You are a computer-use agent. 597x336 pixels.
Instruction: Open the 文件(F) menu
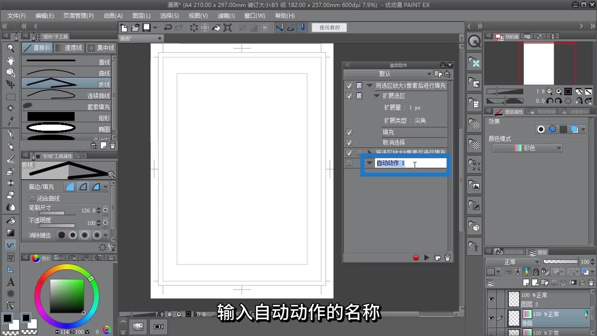point(16,15)
